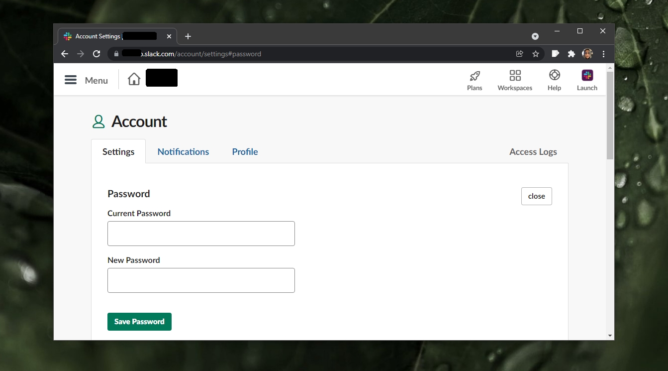Focus the Current Password field
This screenshot has height=371, width=668.
click(201, 234)
